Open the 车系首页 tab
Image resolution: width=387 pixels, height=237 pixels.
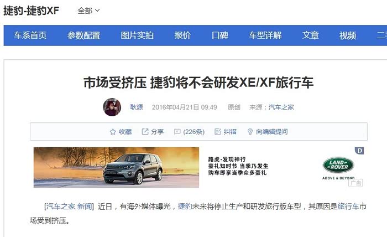tap(30, 35)
